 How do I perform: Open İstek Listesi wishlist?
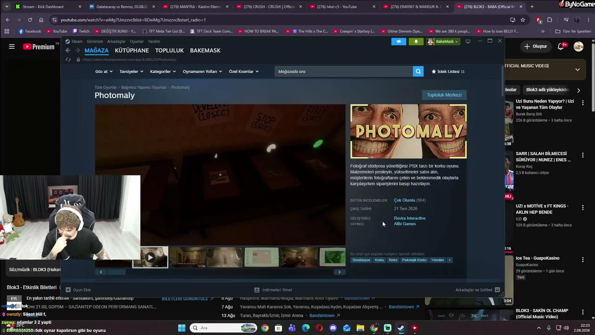point(448,71)
